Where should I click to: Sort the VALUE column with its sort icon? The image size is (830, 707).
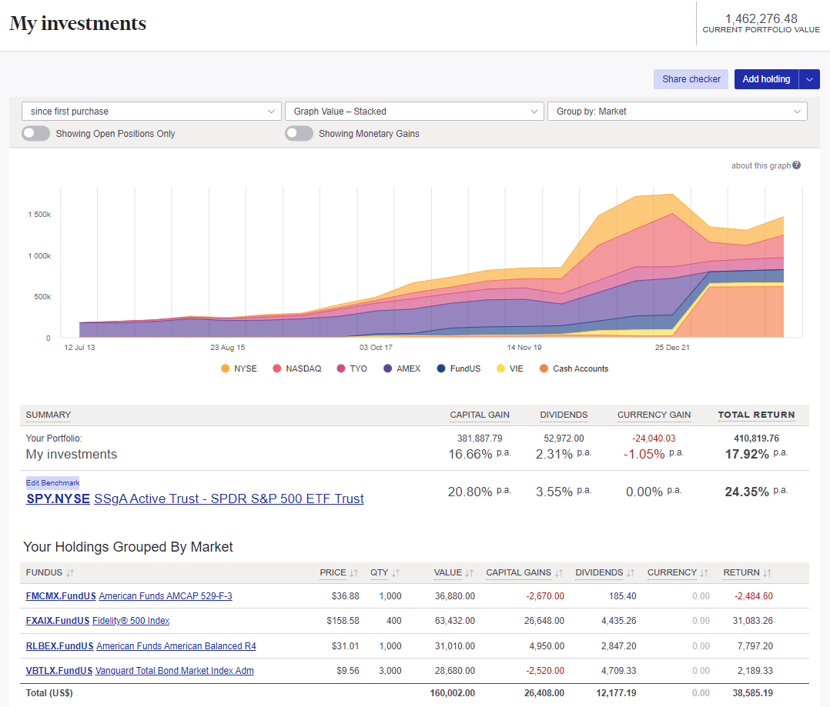click(x=470, y=572)
